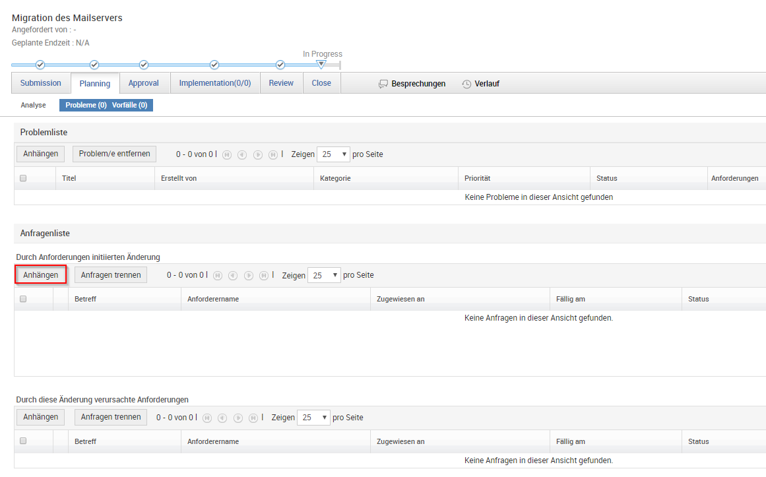The image size is (766, 477).
Task: Last page icon in 'verursachte Anforderungen' pager
Action: pos(253,418)
